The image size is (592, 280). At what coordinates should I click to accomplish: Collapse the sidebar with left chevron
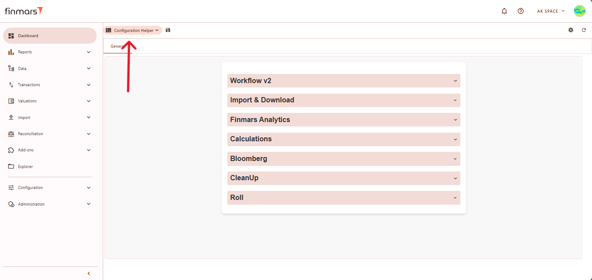pyautogui.click(x=89, y=273)
